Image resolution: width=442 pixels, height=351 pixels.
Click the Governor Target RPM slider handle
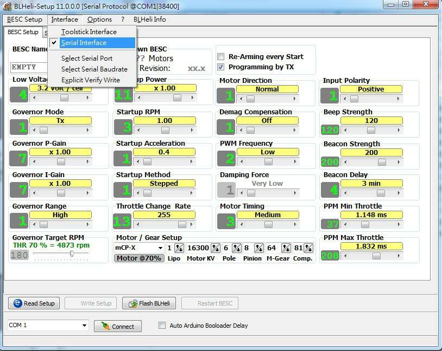pyautogui.click(x=72, y=253)
